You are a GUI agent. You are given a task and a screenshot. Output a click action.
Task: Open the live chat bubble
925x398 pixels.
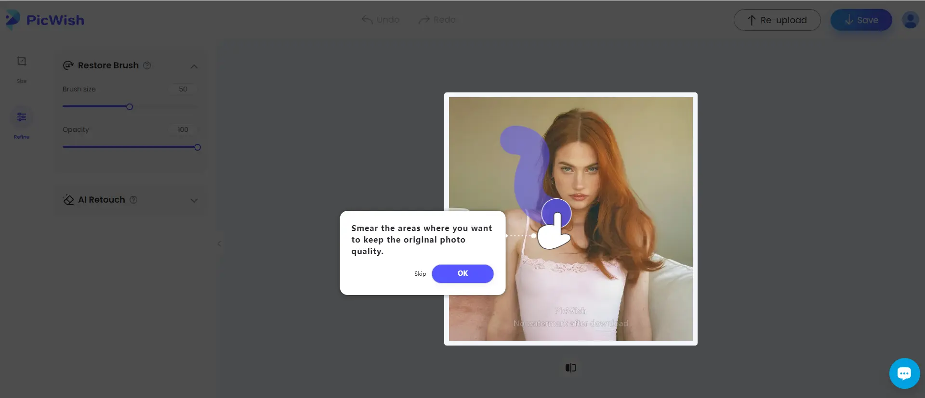click(x=904, y=373)
